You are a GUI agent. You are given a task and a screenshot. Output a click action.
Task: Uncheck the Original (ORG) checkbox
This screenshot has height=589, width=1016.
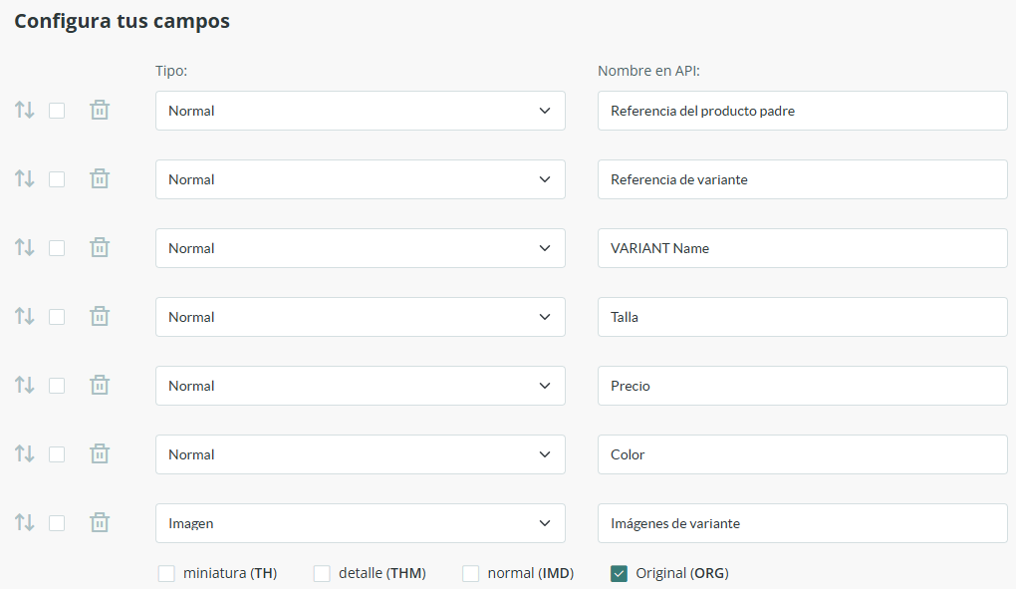point(620,573)
